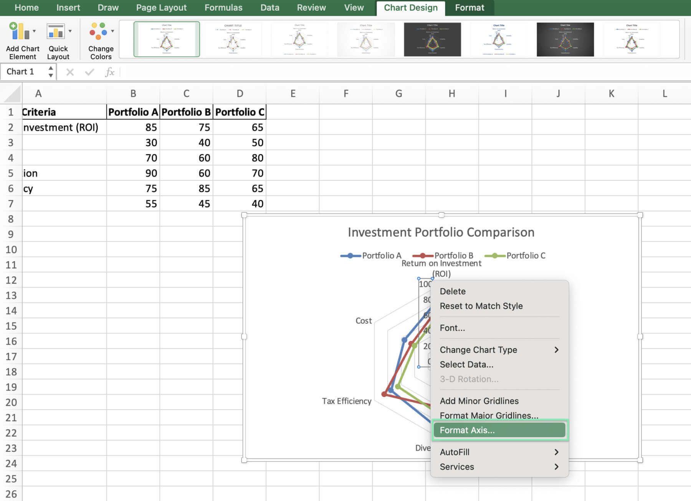Select the first chart style thumbnail
Image resolution: width=691 pixels, height=501 pixels.
coord(167,39)
